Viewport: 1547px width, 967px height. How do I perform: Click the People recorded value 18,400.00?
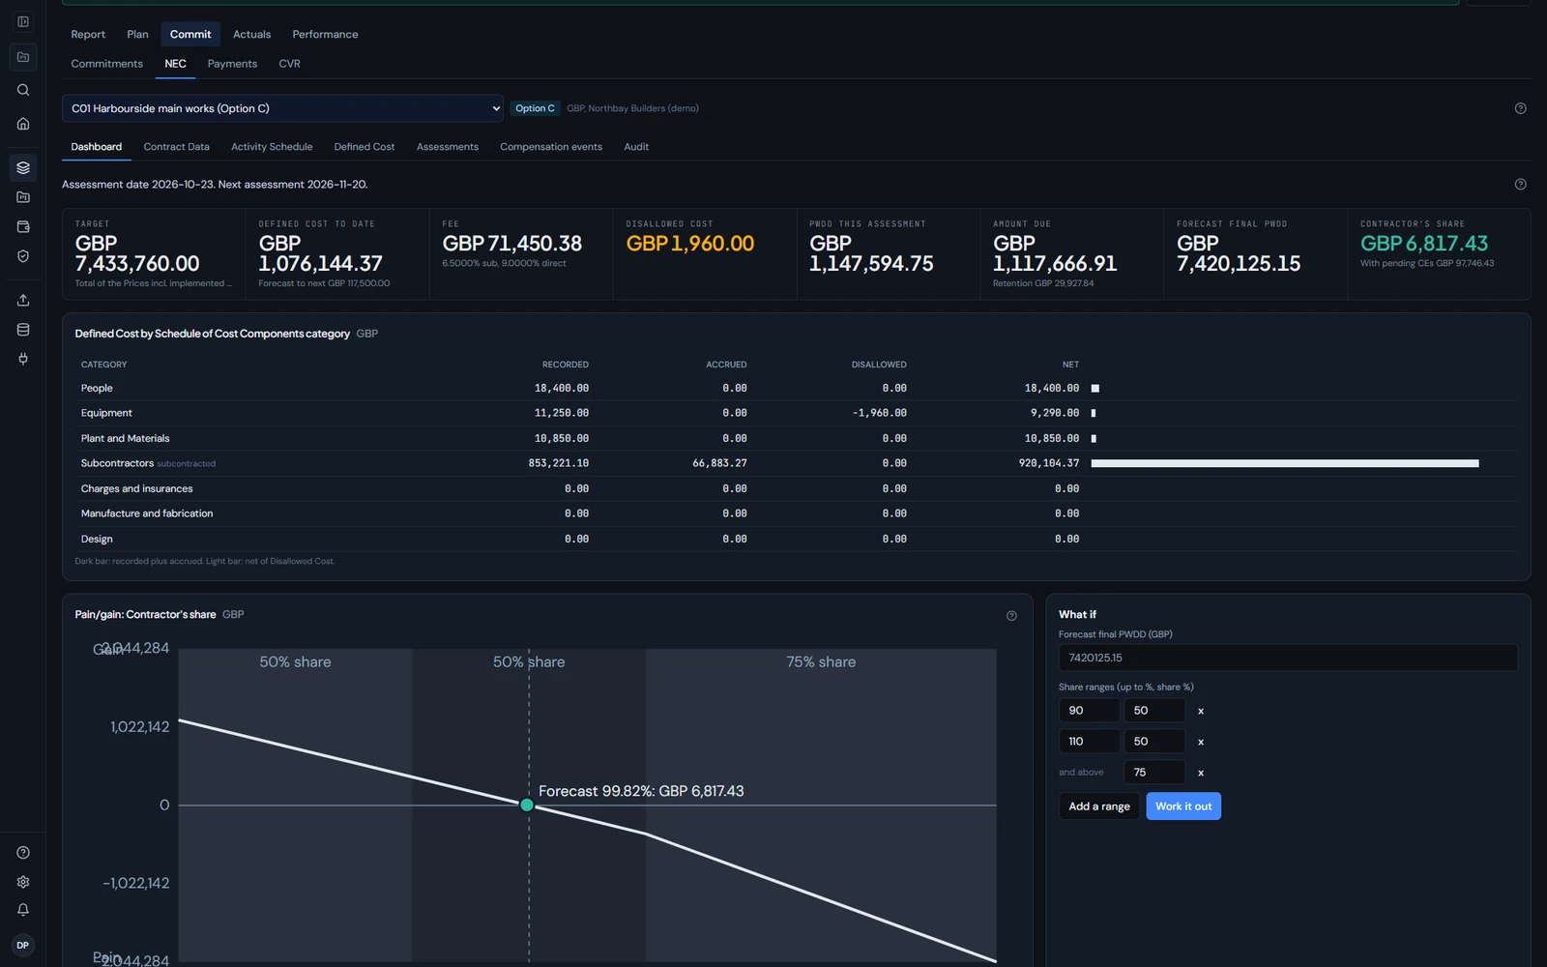click(x=562, y=389)
